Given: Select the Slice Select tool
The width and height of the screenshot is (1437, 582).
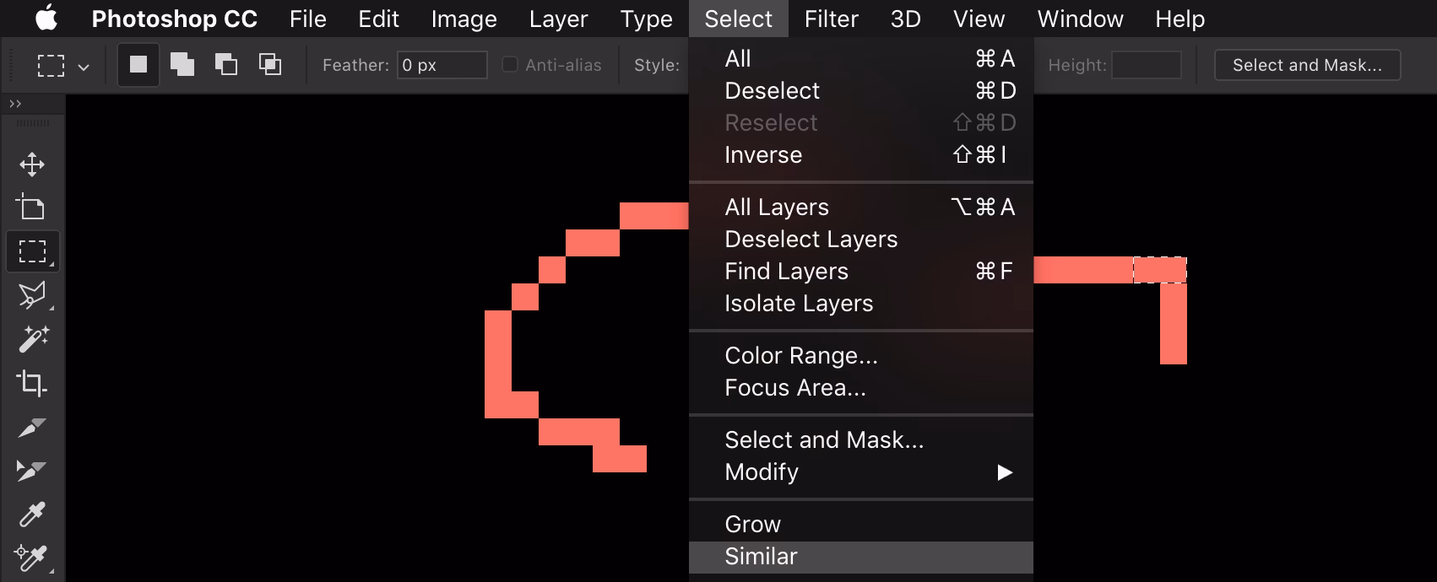Looking at the screenshot, I should tap(32, 471).
